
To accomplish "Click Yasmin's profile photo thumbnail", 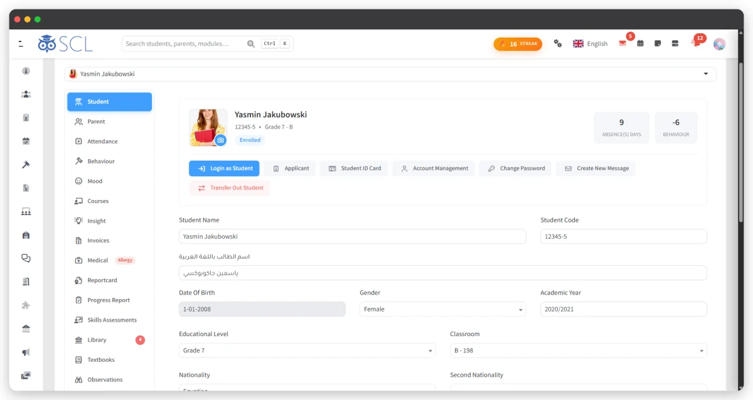I will click(208, 127).
